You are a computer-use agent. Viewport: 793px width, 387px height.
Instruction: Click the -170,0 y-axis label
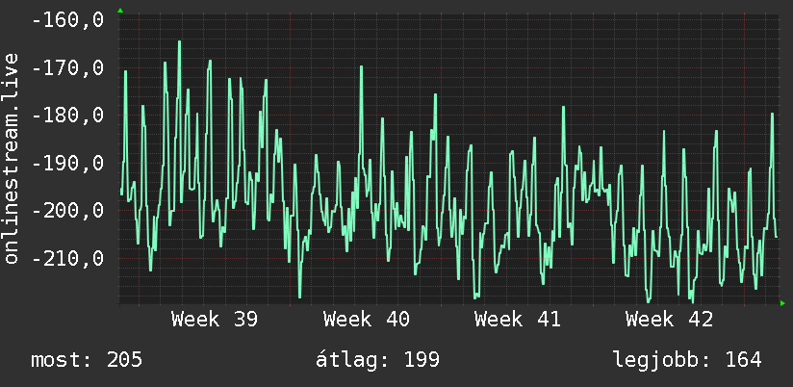[x=67, y=67]
